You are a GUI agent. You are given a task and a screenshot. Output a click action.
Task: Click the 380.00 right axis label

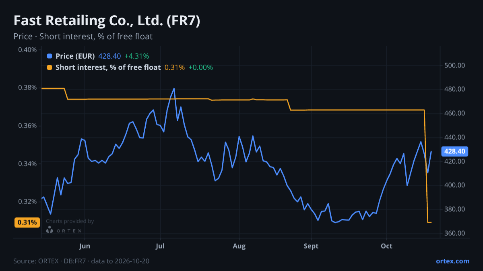pyautogui.click(x=455, y=209)
